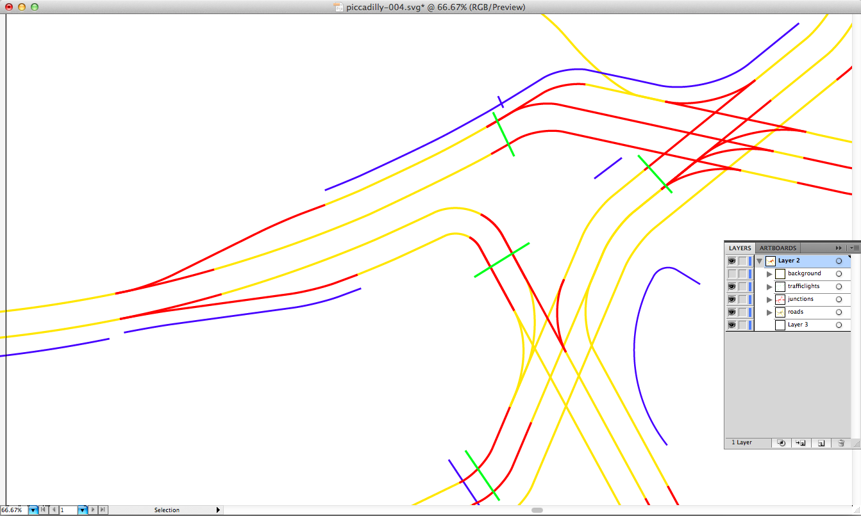
Task: Click the junctions layer thumbnail
Action: (x=780, y=299)
